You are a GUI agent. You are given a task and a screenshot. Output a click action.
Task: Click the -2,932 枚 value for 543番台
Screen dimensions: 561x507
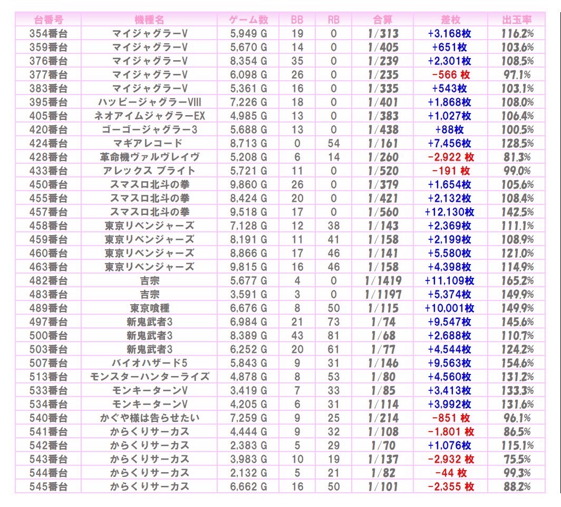coord(450,459)
